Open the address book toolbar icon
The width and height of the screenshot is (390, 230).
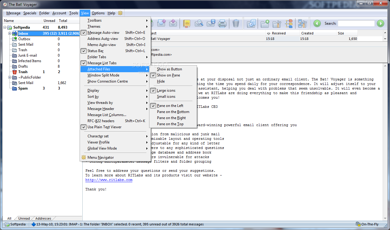pyautogui.click(x=187, y=23)
